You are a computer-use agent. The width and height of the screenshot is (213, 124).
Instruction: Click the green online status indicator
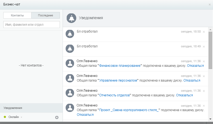5,117
